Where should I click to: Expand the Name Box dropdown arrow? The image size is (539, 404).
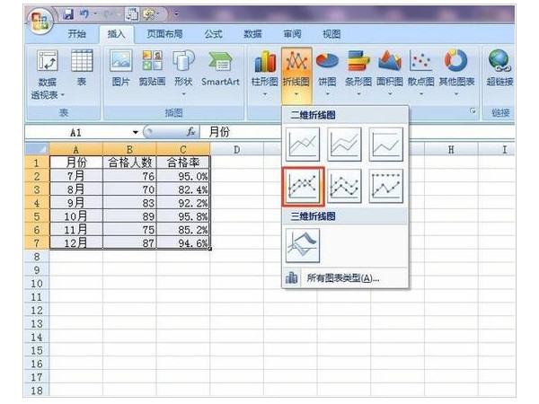pos(136,132)
